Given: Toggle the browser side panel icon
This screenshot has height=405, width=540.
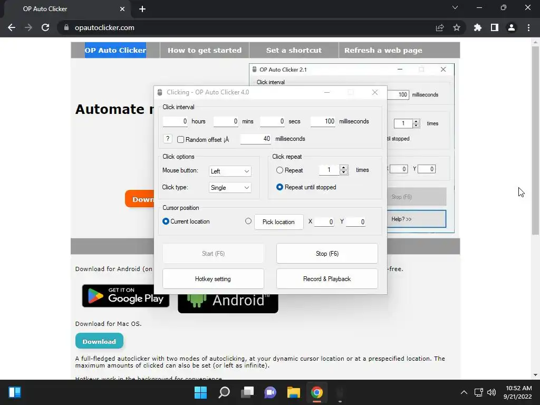Looking at the screenshot, I should pos(495,27).
